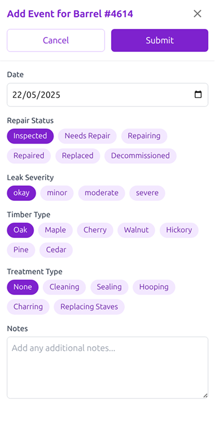Focus the Notes text area
This screenshot has width=215, height=440.
[107, 368]
